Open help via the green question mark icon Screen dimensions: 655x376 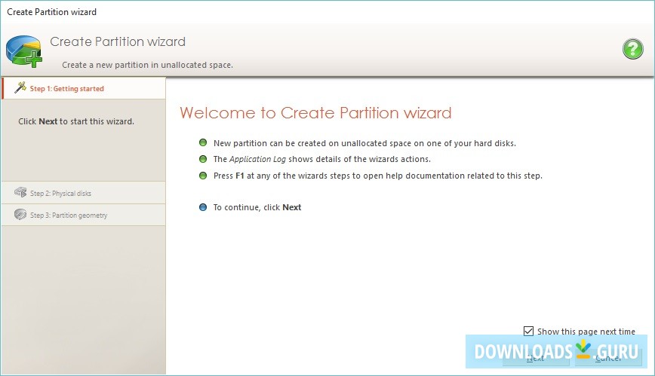coord(632,49)
